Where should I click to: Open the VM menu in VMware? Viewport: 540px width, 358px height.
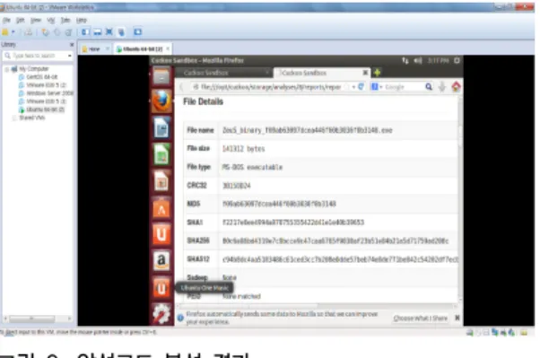51,20
